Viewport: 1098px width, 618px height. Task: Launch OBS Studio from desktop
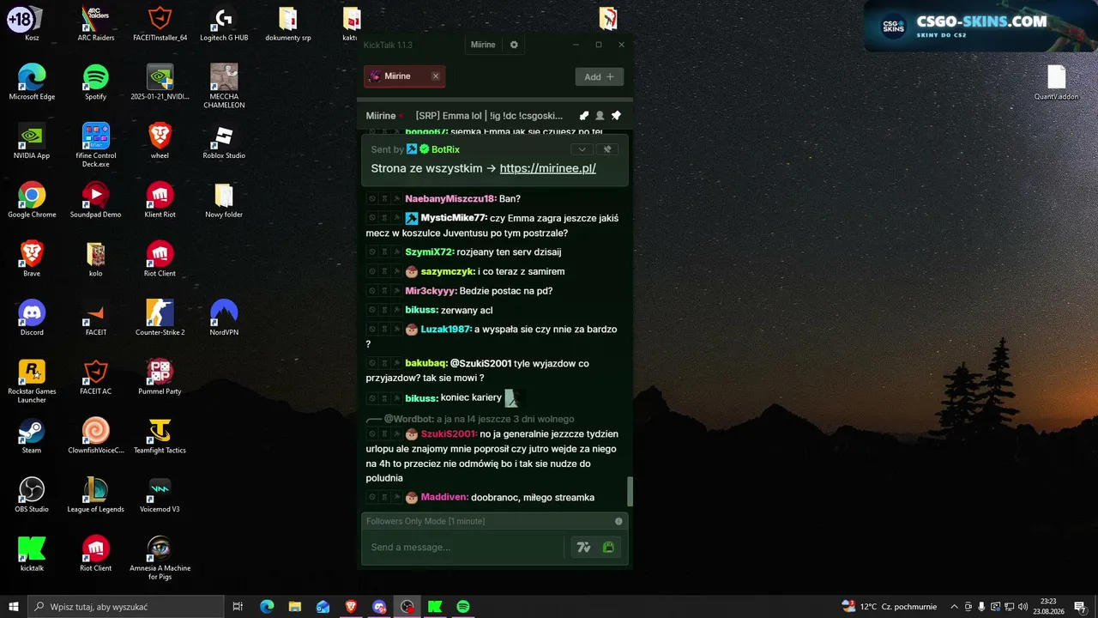[x=32, y=494]
